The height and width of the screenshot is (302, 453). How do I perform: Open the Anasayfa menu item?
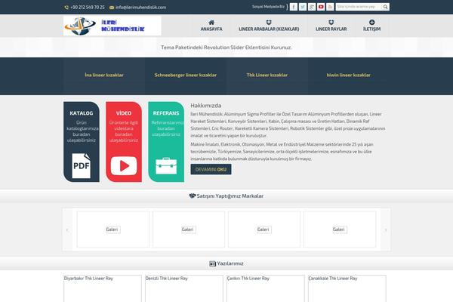coord(211,29)
